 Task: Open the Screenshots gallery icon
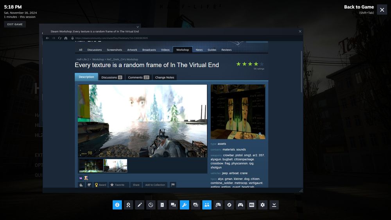pos(196,205)
